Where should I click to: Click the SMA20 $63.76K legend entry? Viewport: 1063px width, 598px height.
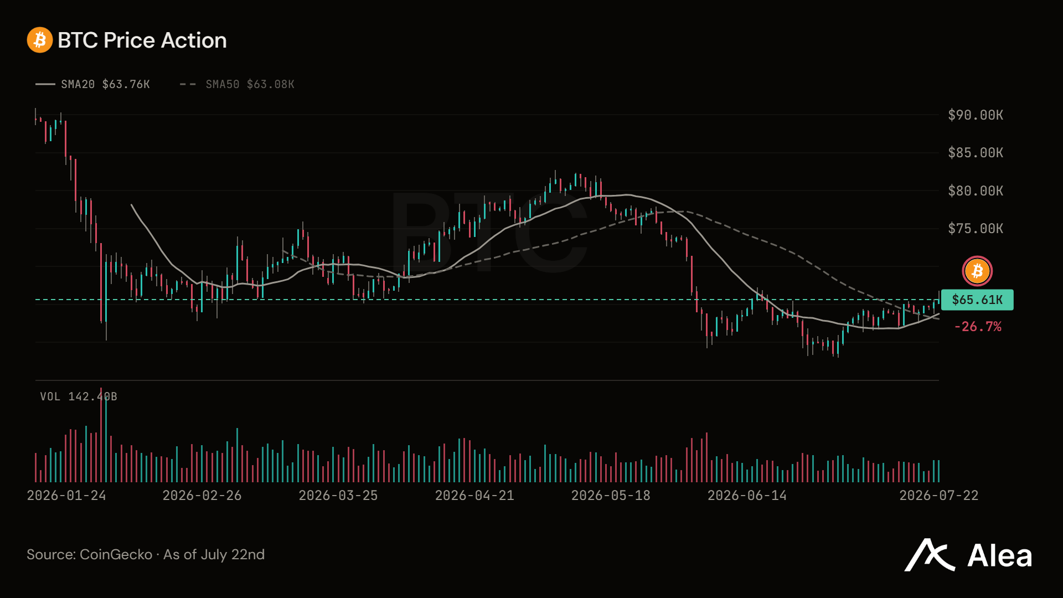92,84
